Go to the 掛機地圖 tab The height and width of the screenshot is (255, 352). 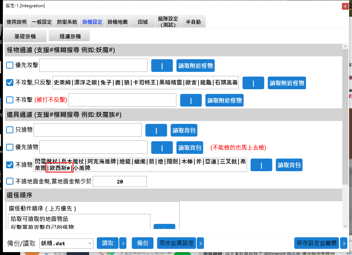coord(118,22)
